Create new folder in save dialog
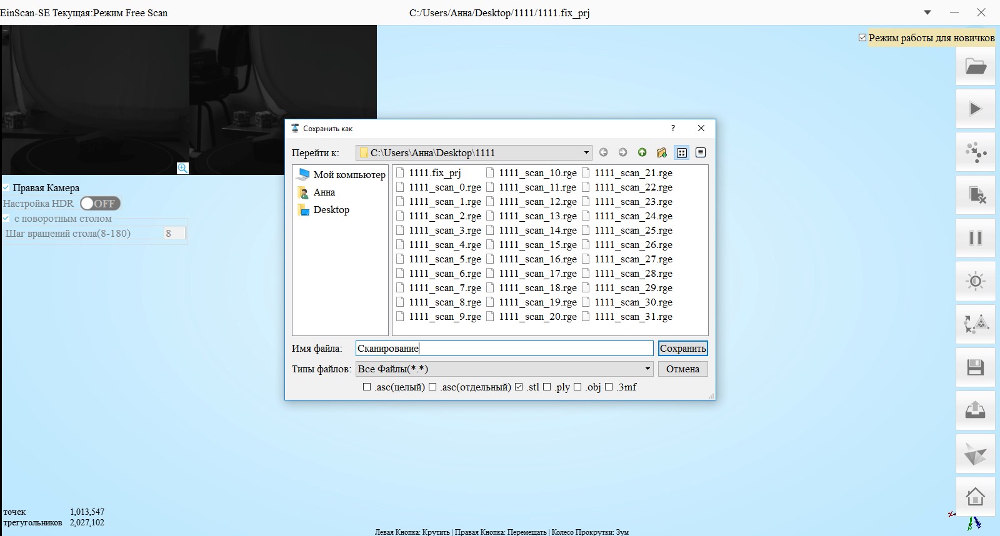This screenshot has height=536, width=1000. pos(661,152)
